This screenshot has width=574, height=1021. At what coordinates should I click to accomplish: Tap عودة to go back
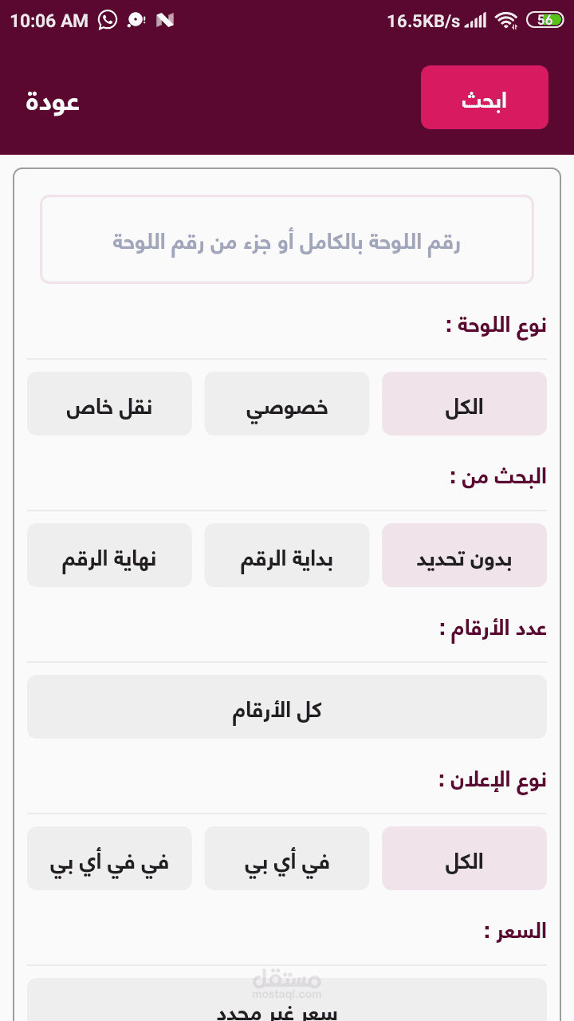click(53, 102)
